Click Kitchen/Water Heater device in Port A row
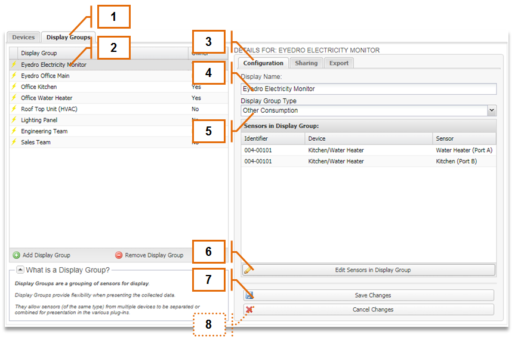Viewport: 515px width, 337px height. tap(335, 150)
